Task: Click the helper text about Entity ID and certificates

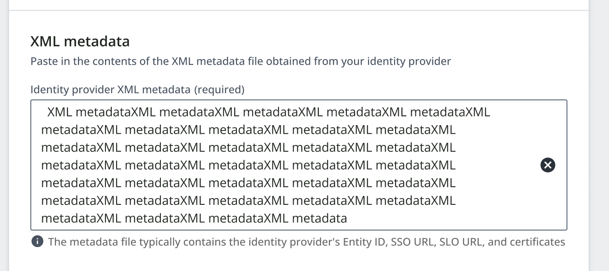Action: click(306, 242)
